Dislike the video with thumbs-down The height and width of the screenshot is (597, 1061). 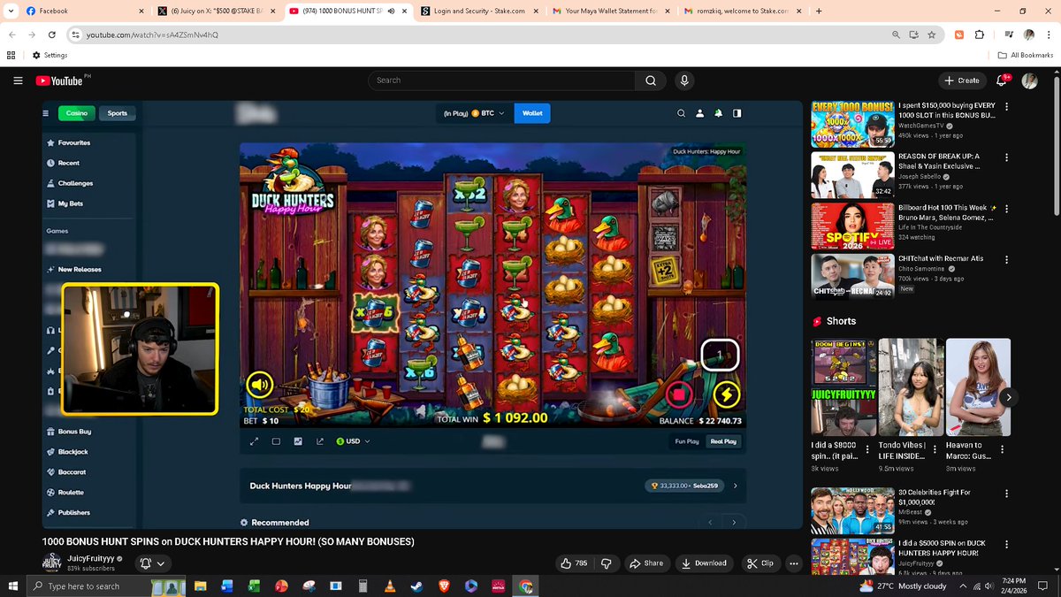pyautogui.click(x=607, y=563)
